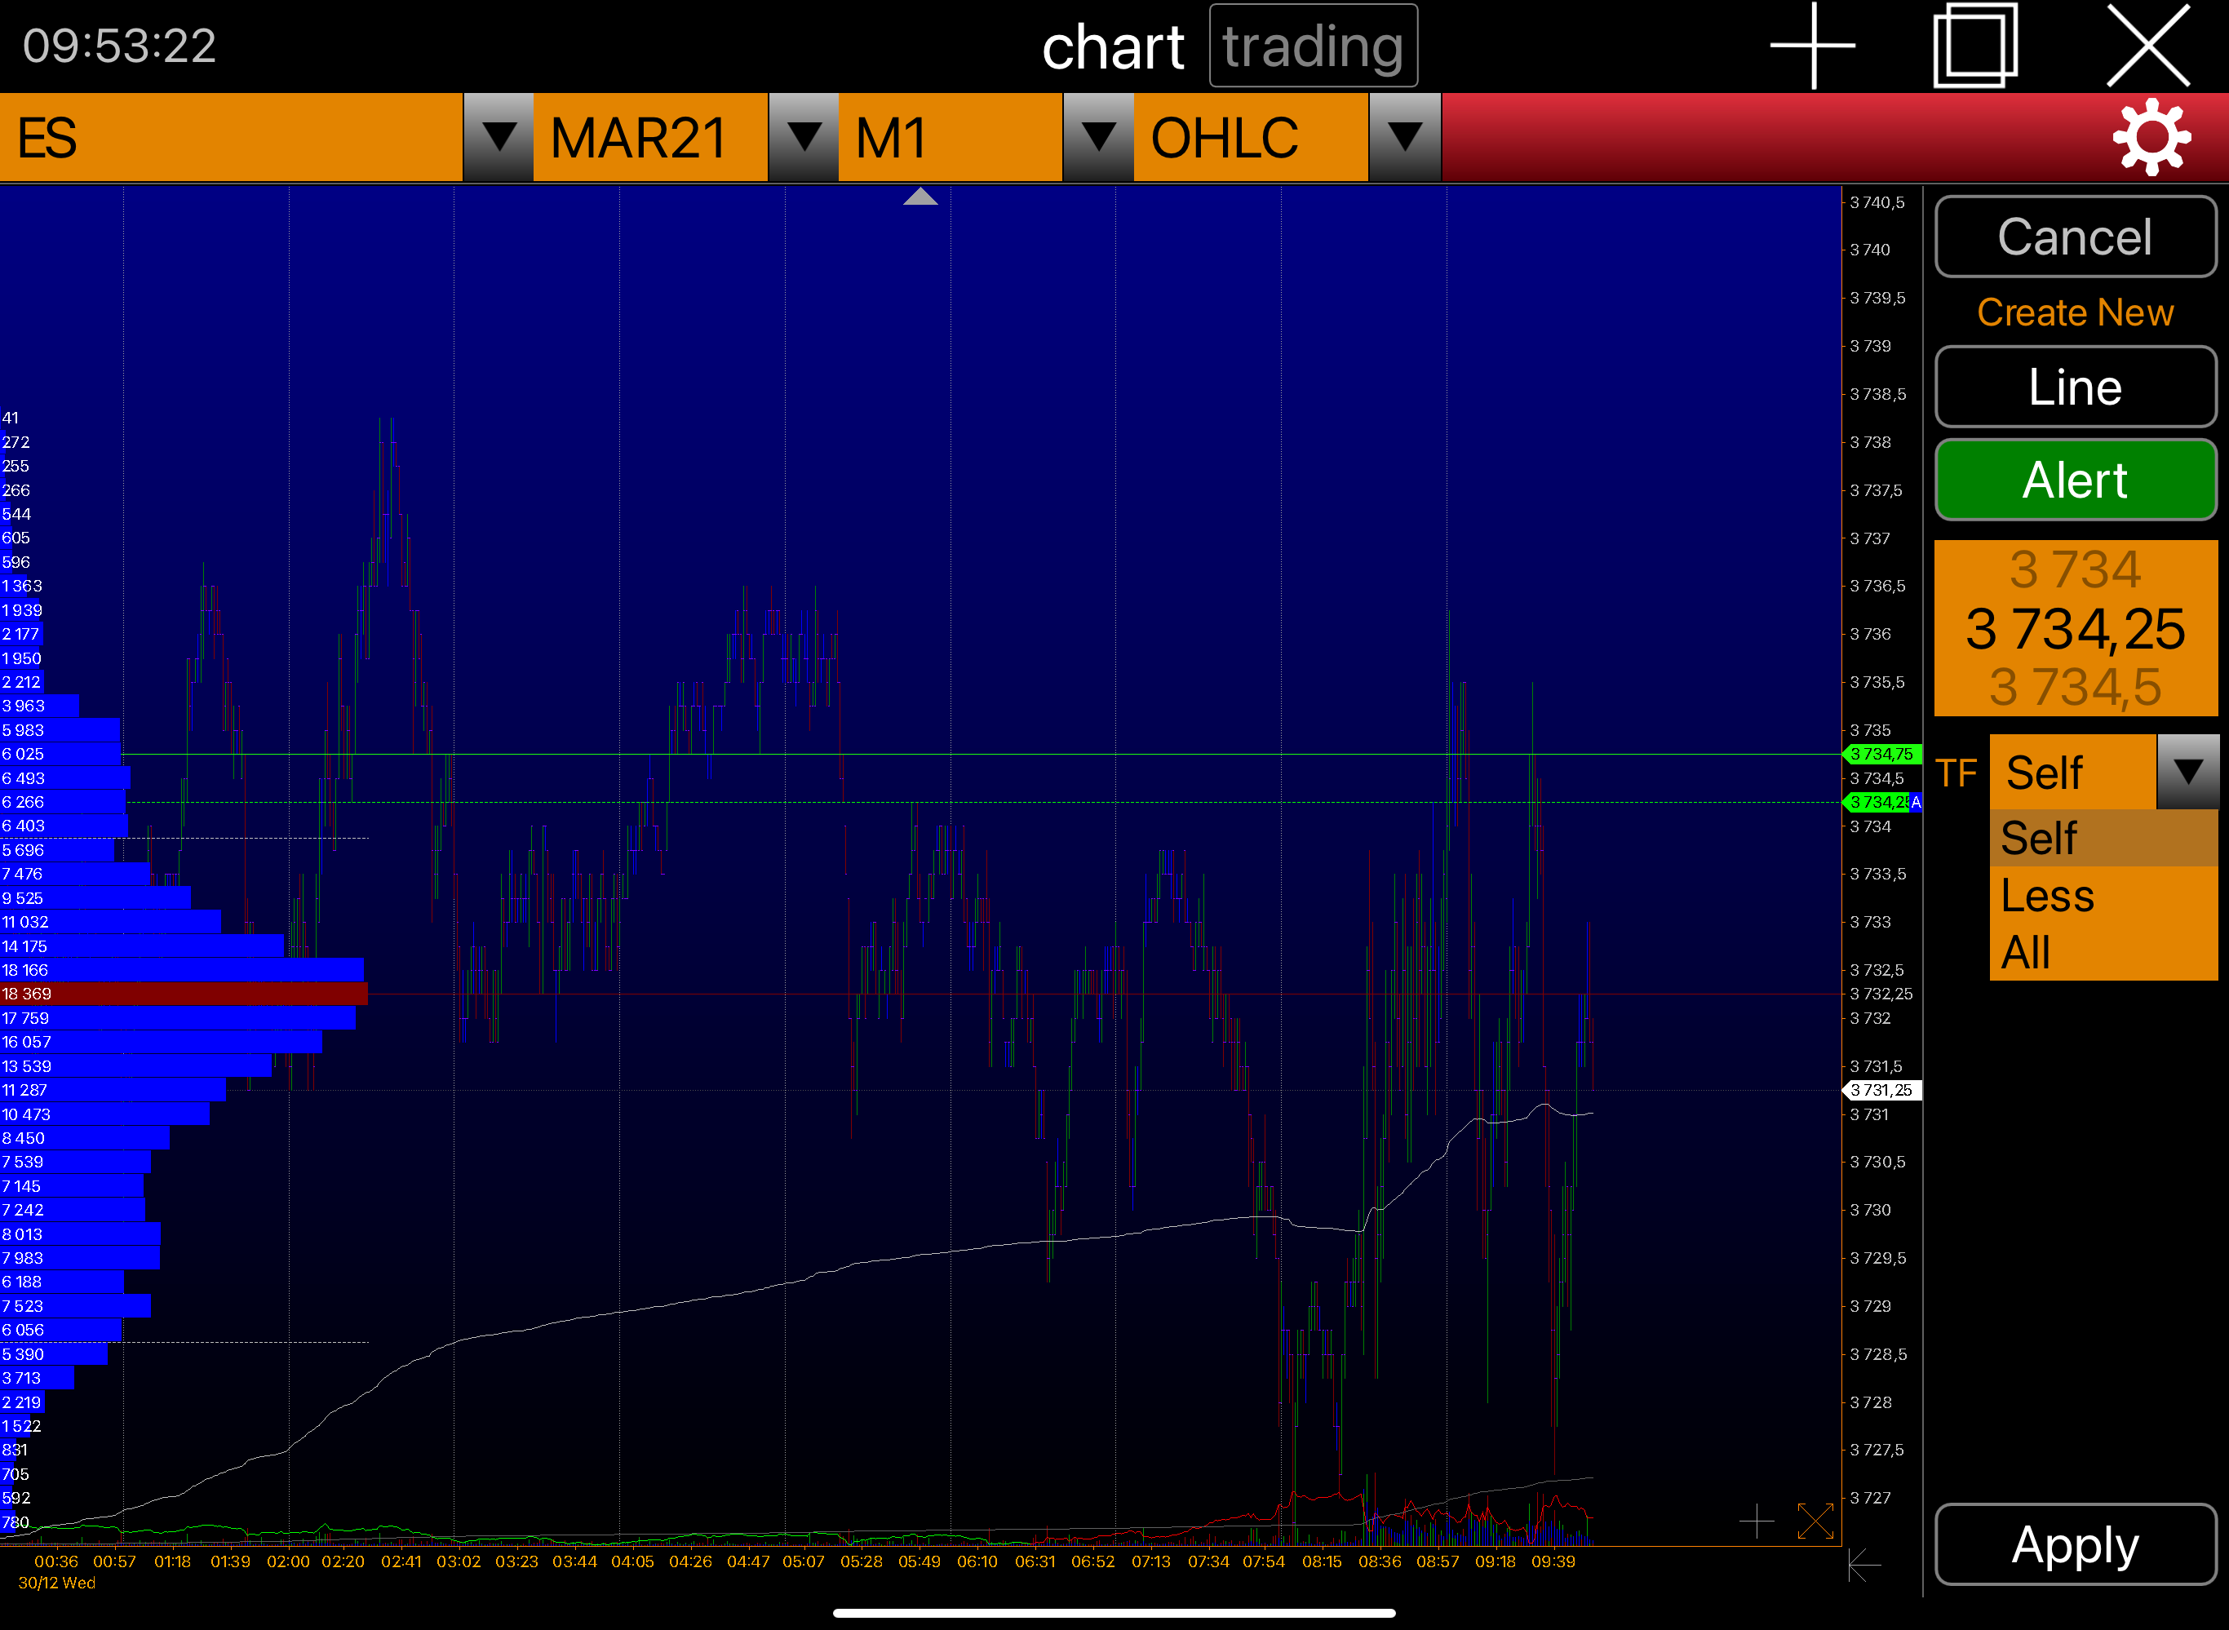Open the chart settings gear
Screen dimensions: 2229x1630
click(x=2151, y=138)
